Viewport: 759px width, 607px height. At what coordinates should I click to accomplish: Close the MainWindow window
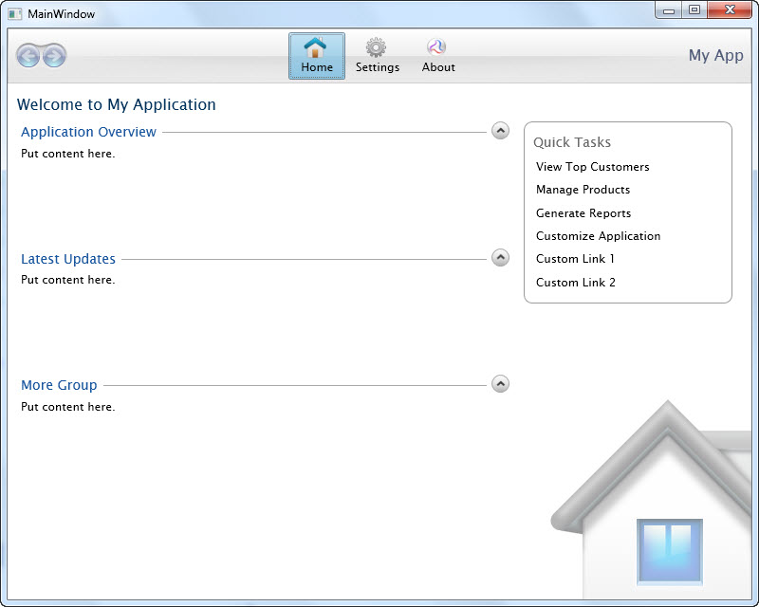click(x=731, y=10)
